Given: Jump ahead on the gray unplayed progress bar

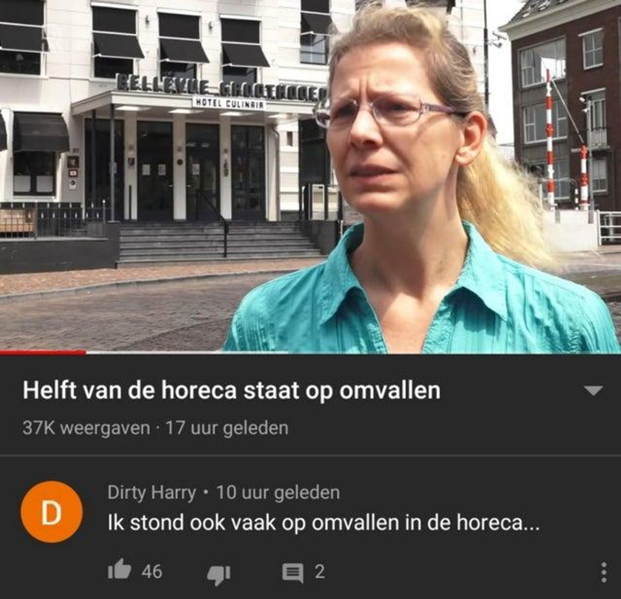Looking at the screenshot, I should (186, 352).
